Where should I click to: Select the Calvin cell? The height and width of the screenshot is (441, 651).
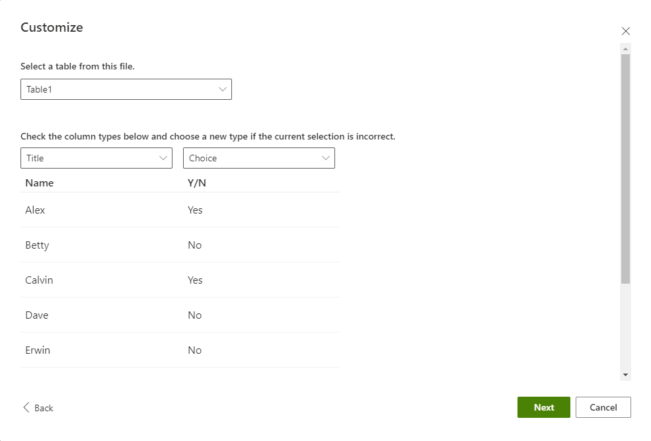(39, 280)
